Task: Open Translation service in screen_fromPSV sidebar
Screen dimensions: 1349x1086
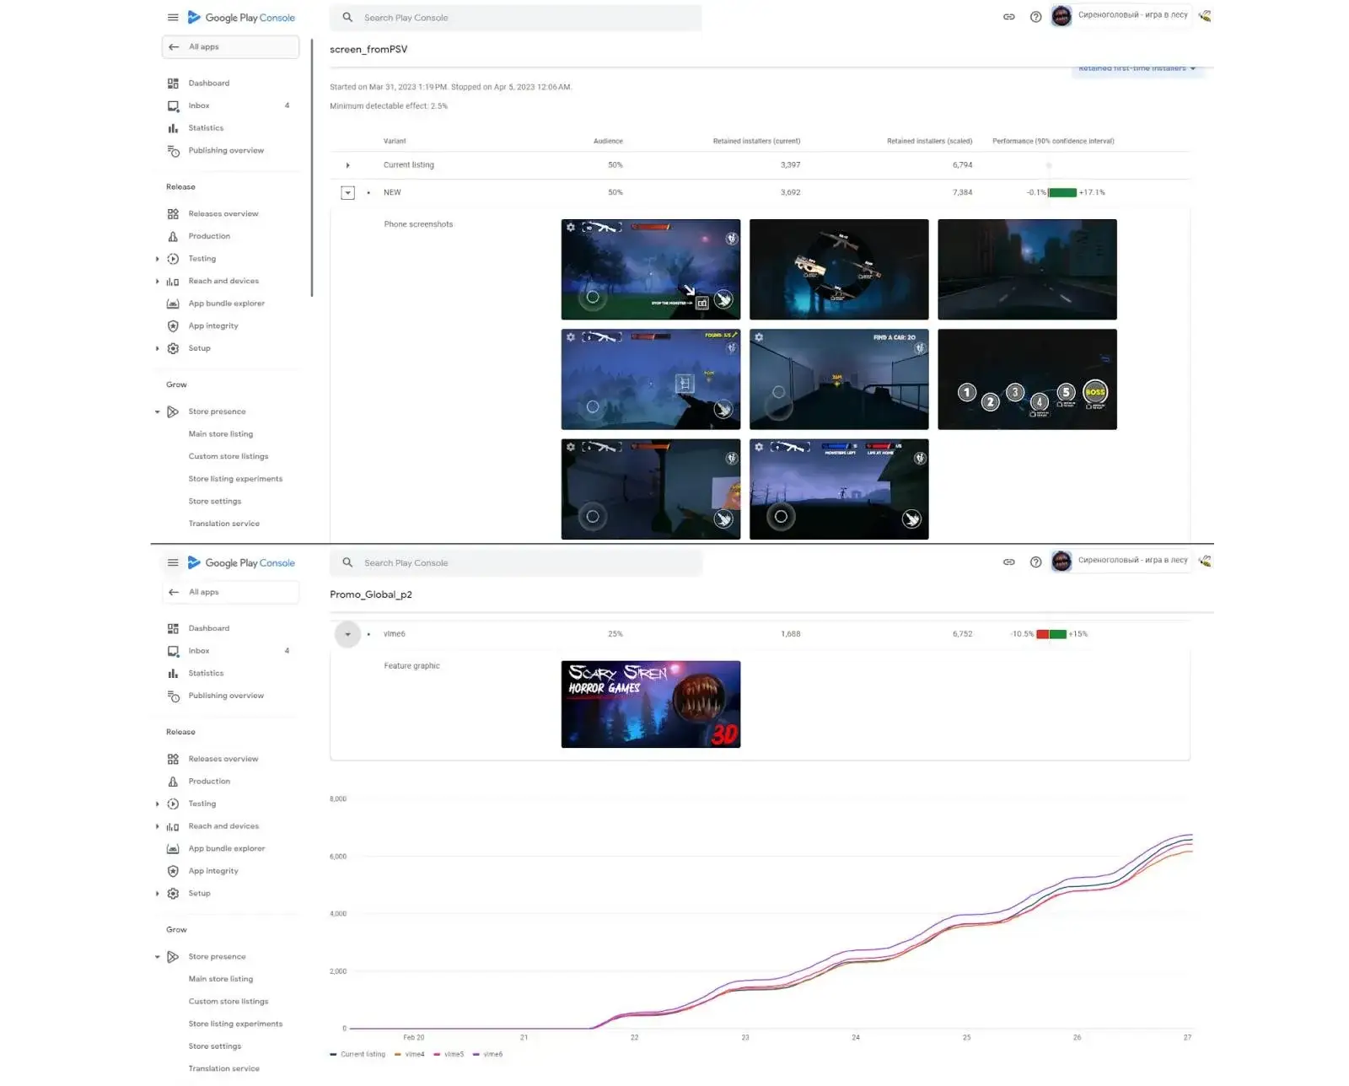Action: 224,524
